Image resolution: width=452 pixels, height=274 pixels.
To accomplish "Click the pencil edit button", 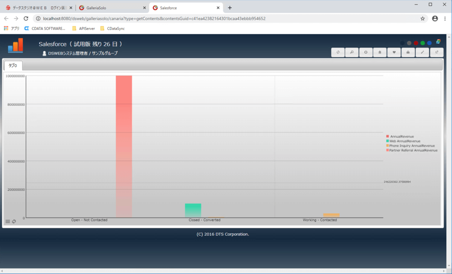I will tap(422, 53).
